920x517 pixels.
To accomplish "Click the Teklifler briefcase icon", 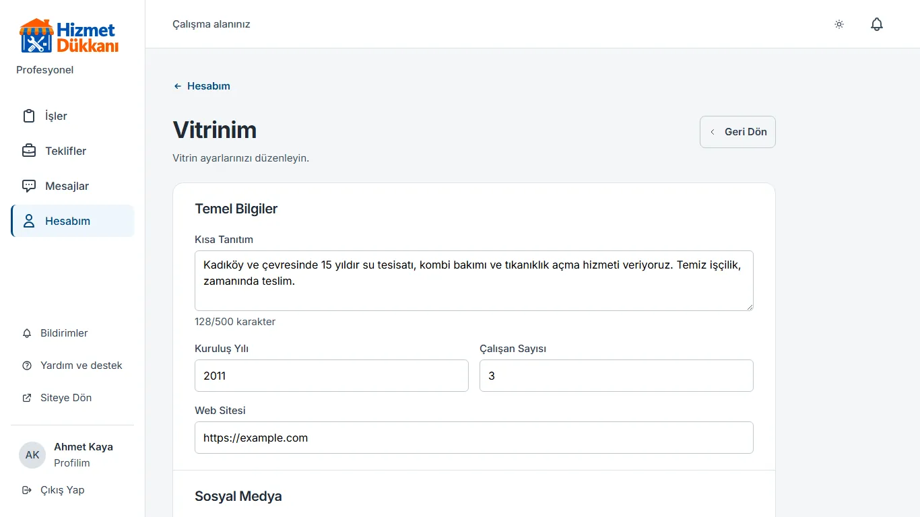I will tap(29, 151).
